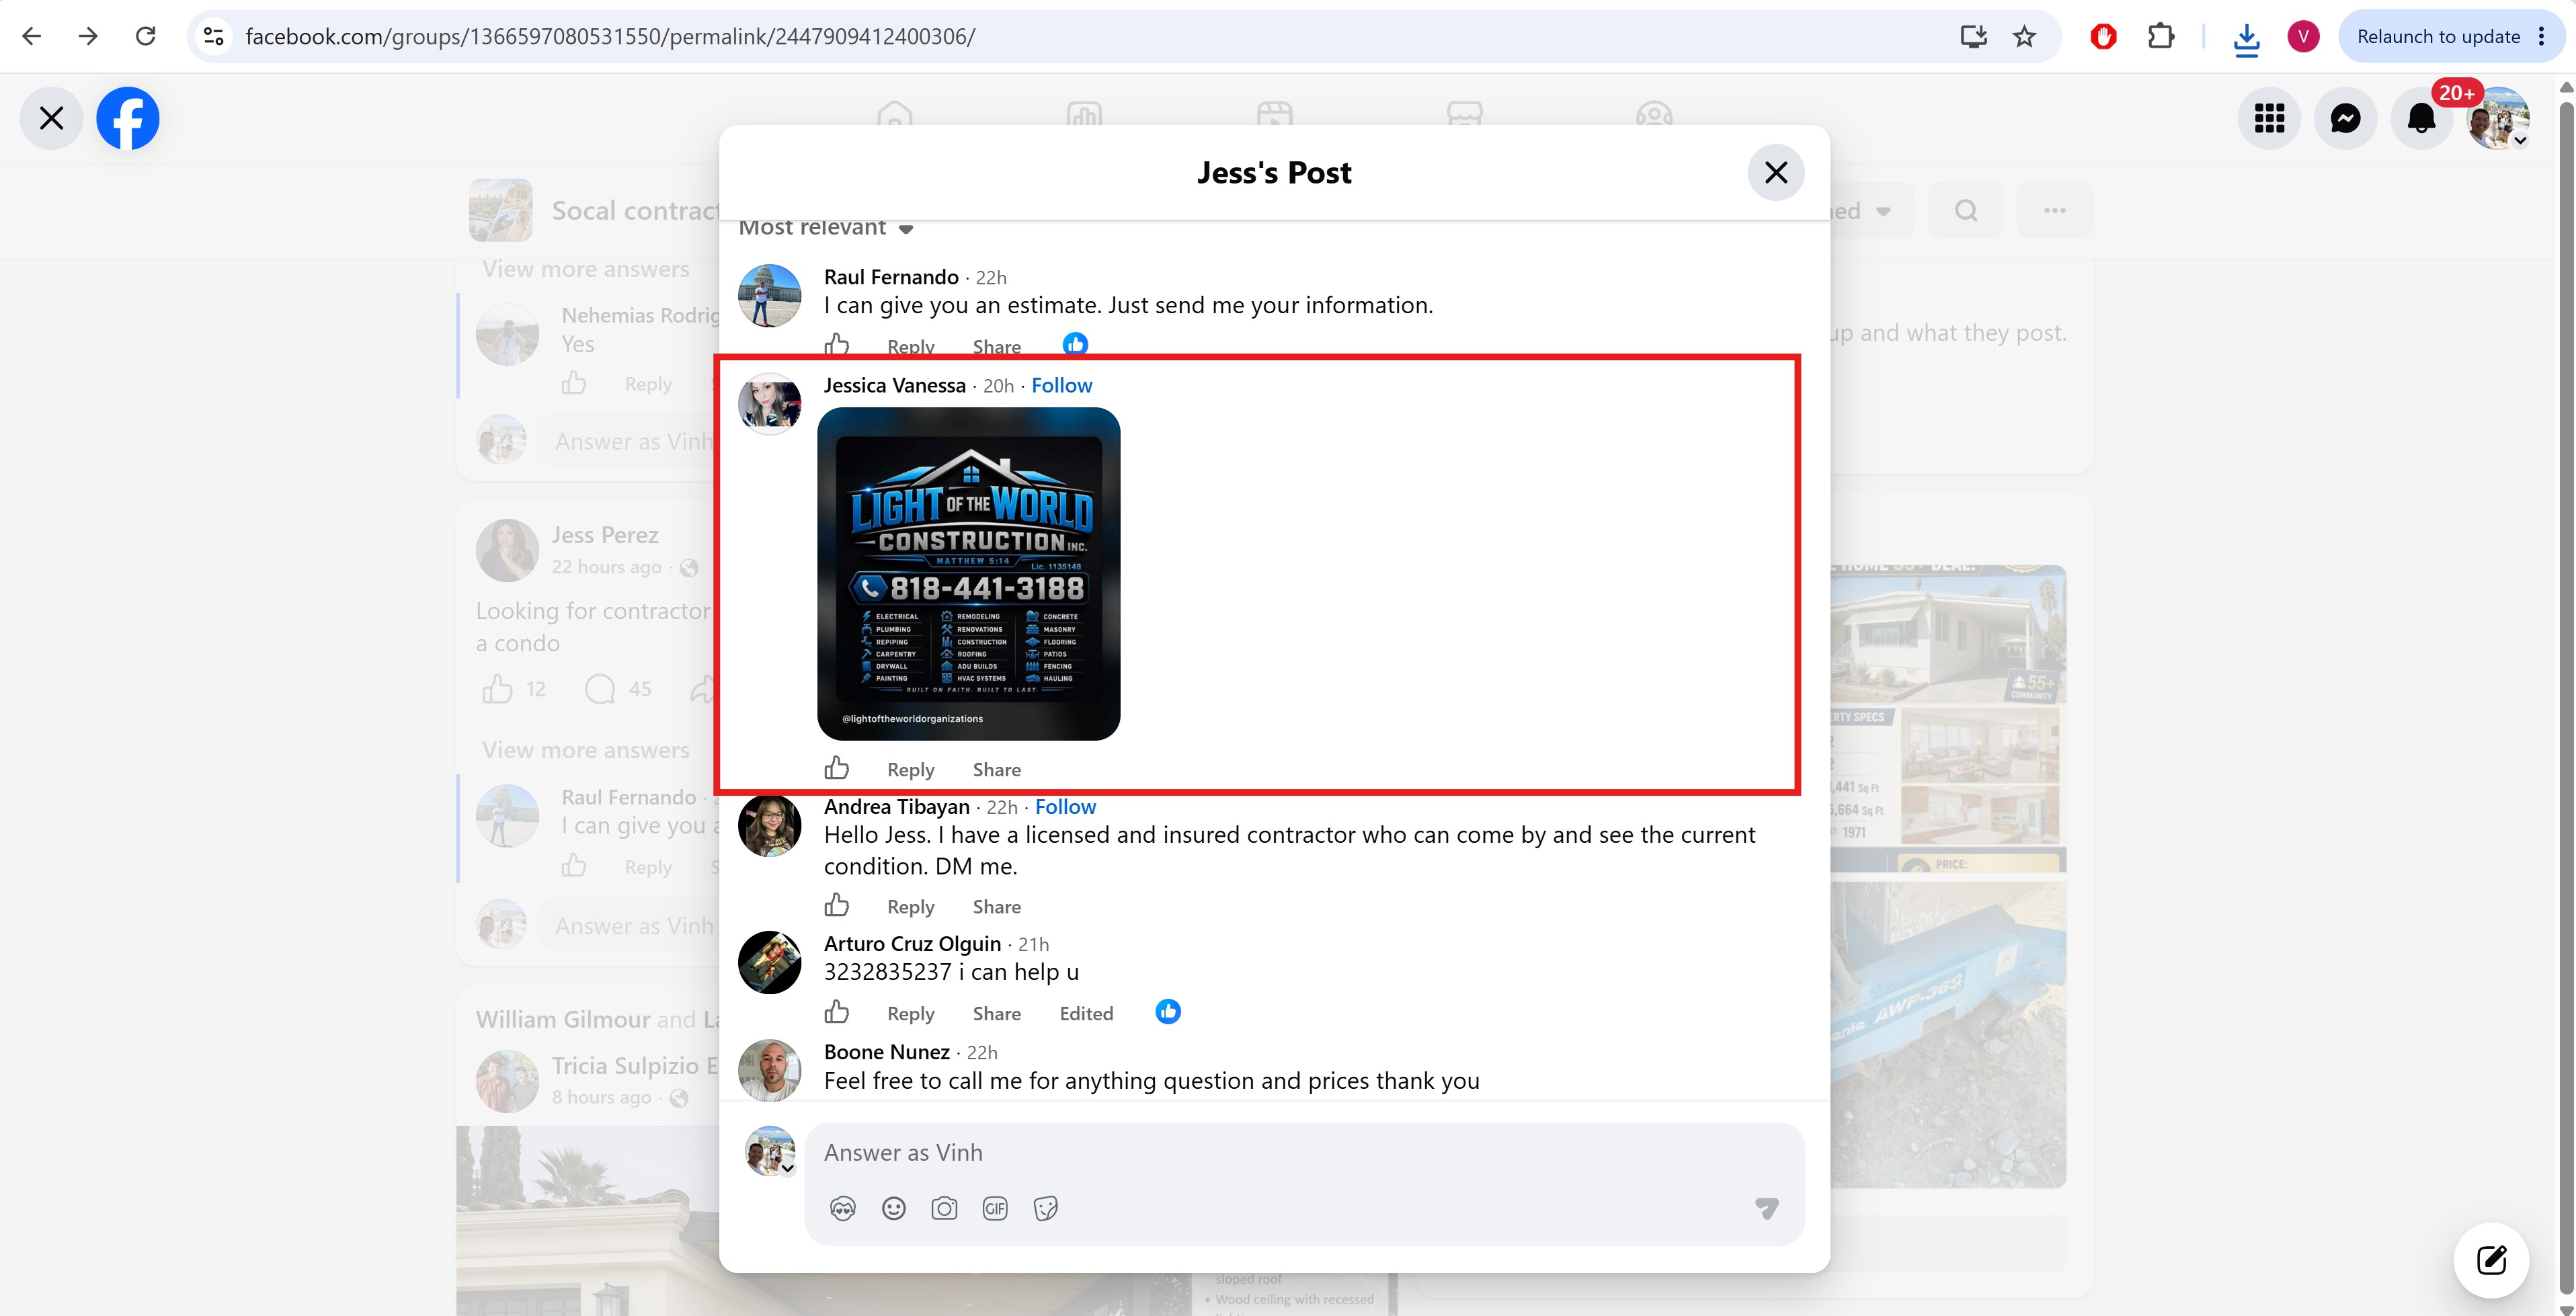Open Andrea Tibayan's profile name

897,807
